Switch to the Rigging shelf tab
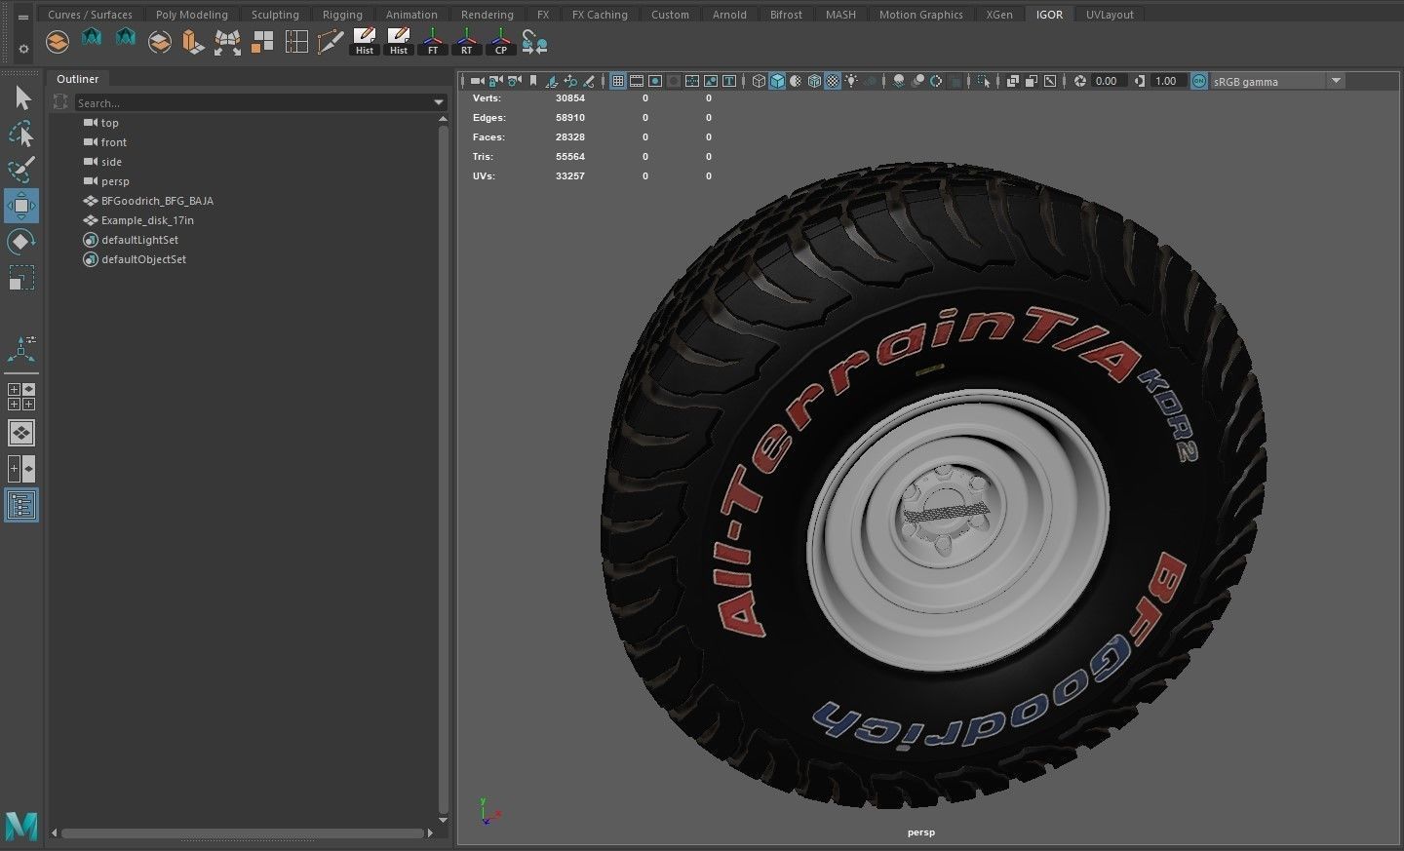1404x851 pixels. click(x=342, y=15)
